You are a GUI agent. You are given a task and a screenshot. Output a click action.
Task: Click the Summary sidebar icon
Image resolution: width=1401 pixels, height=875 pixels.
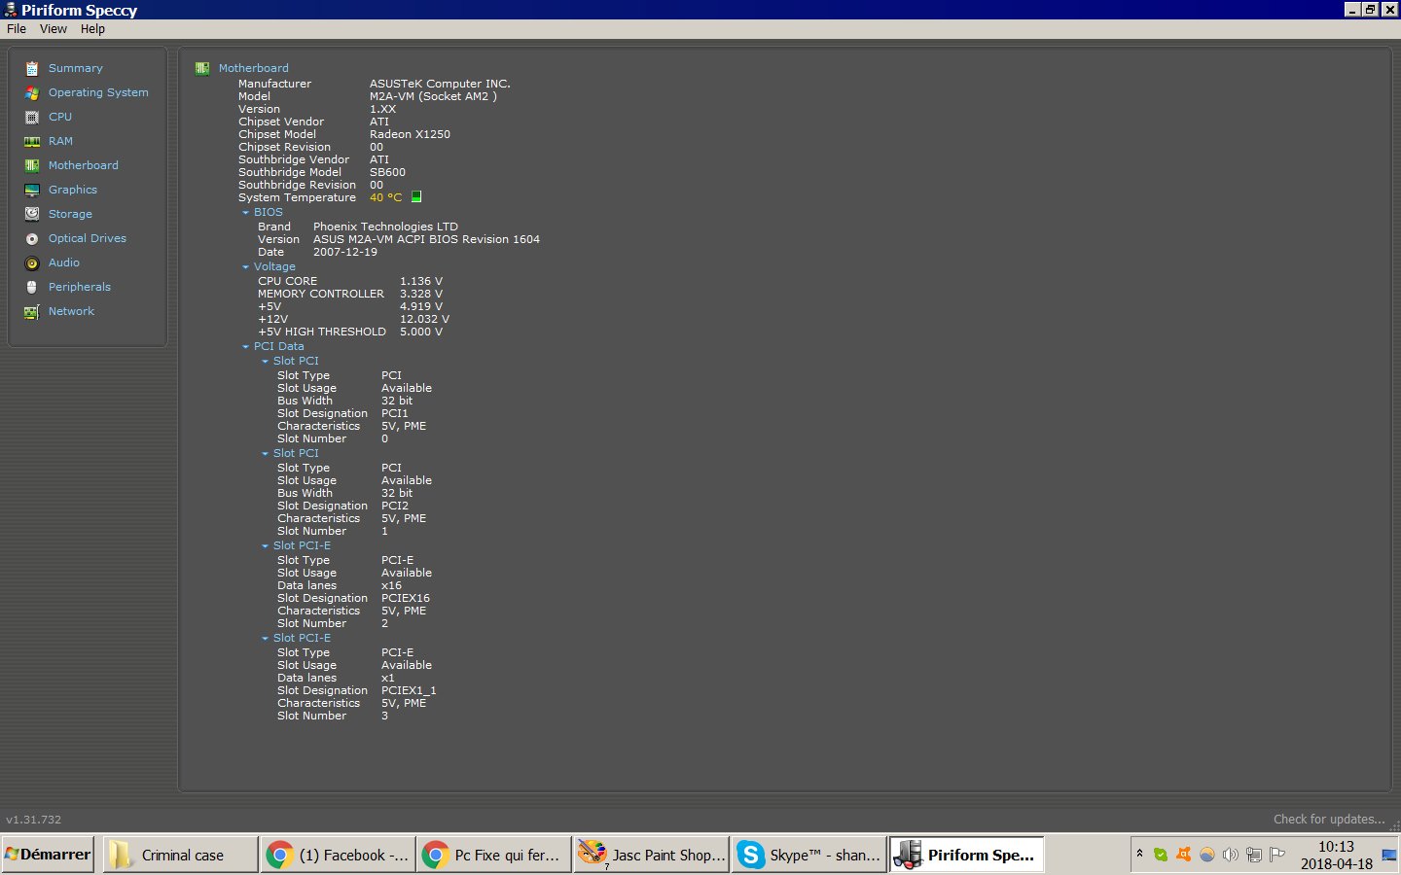(32, 68)
